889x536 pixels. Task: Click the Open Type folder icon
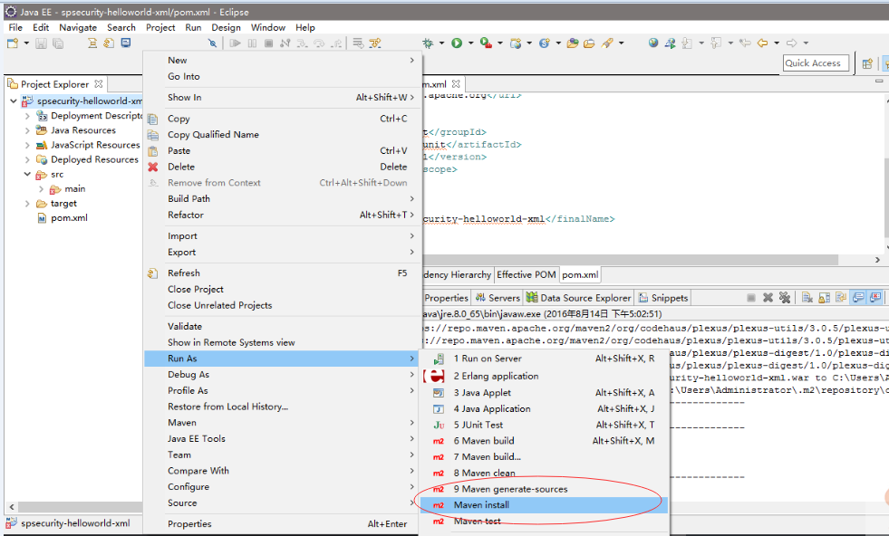pos(573,43)
